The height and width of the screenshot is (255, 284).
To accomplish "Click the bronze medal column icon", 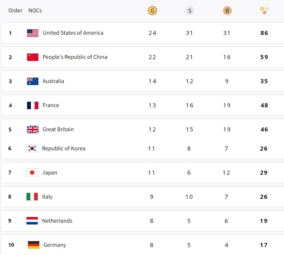I will point(227,11).
